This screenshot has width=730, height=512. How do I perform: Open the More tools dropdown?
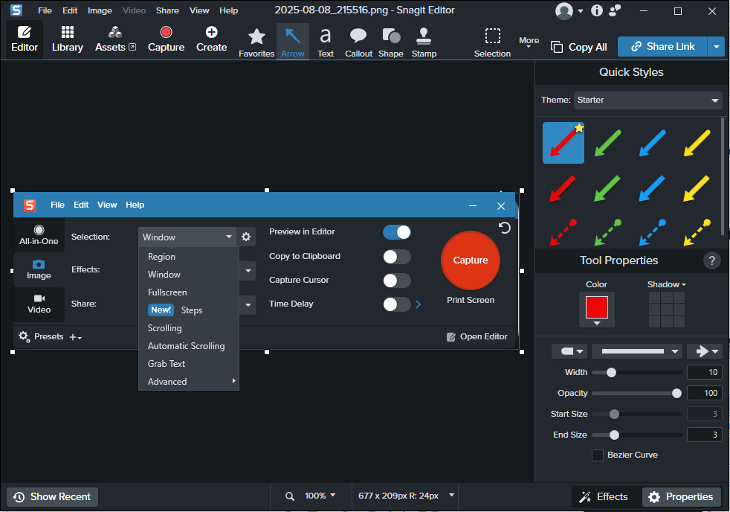(x=529, y=42)
